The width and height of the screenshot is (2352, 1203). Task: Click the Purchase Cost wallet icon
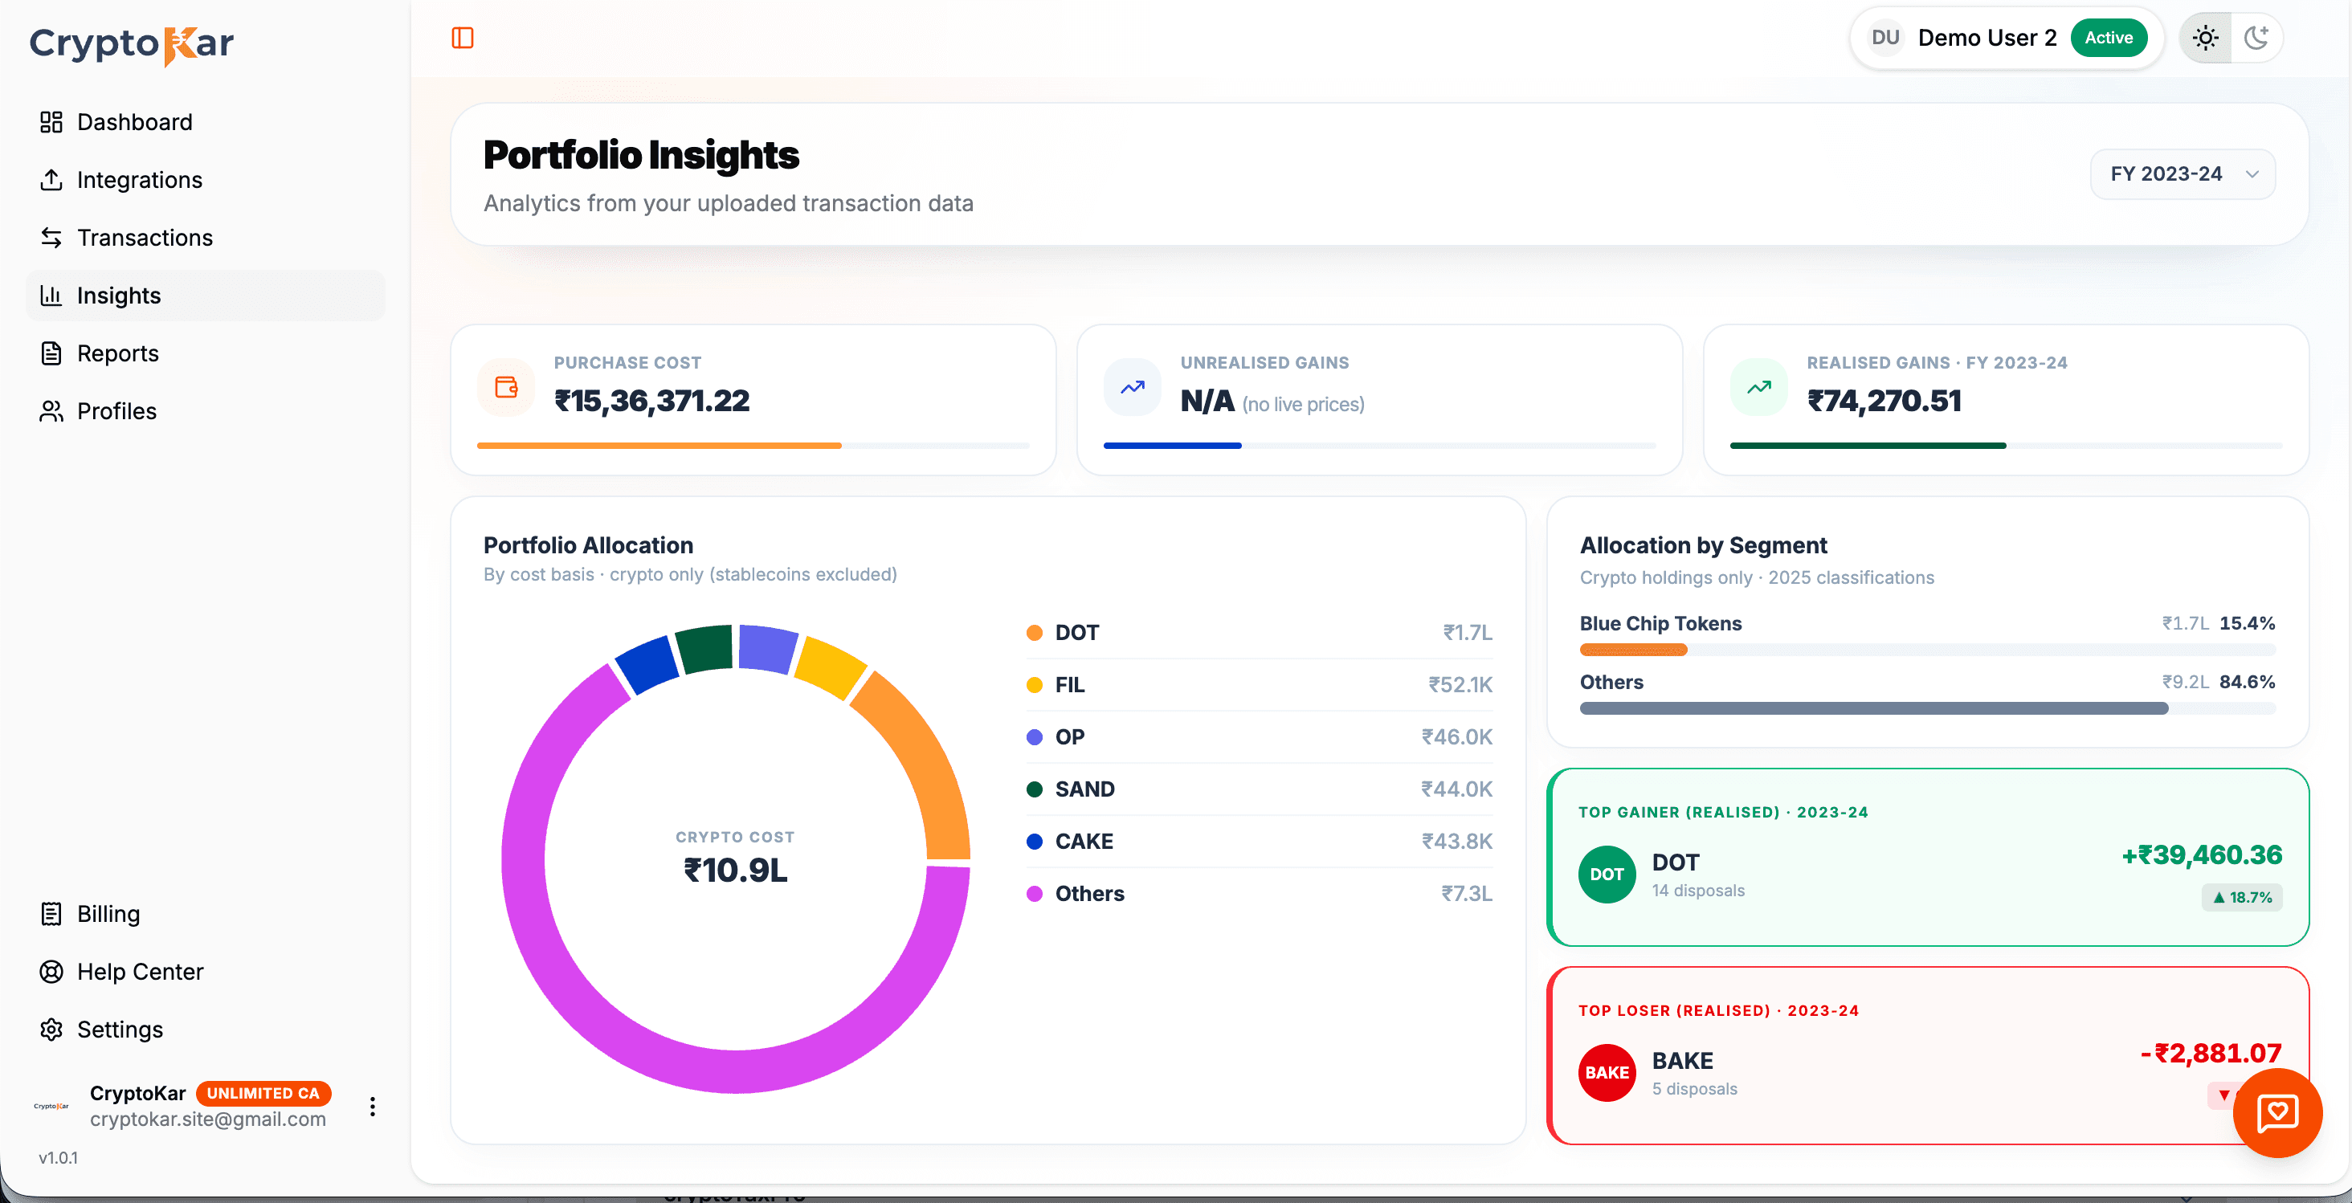(x=506, y=387)
